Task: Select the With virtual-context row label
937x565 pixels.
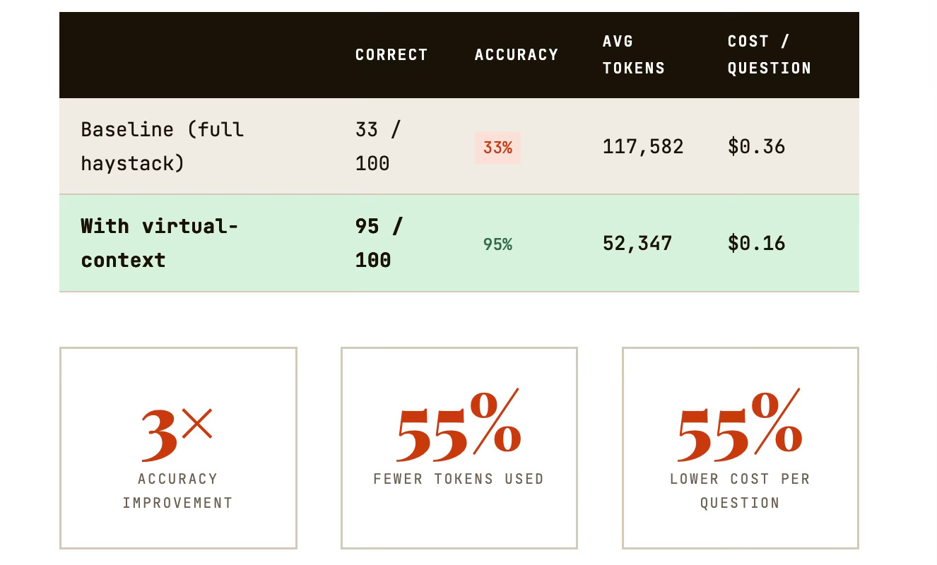Action: (159, 243)
